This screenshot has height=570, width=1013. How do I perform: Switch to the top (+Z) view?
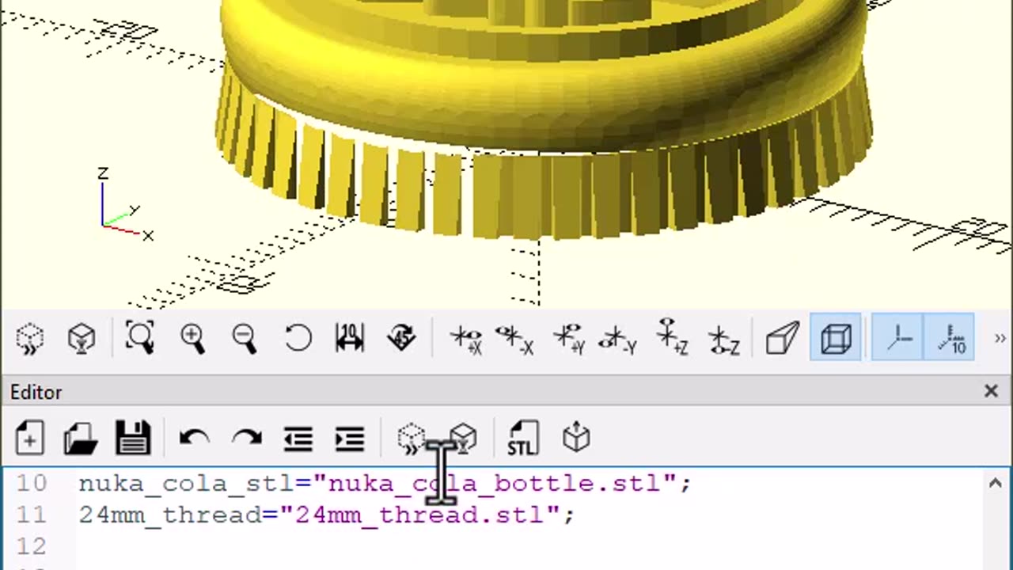click(x=672, y=339)
